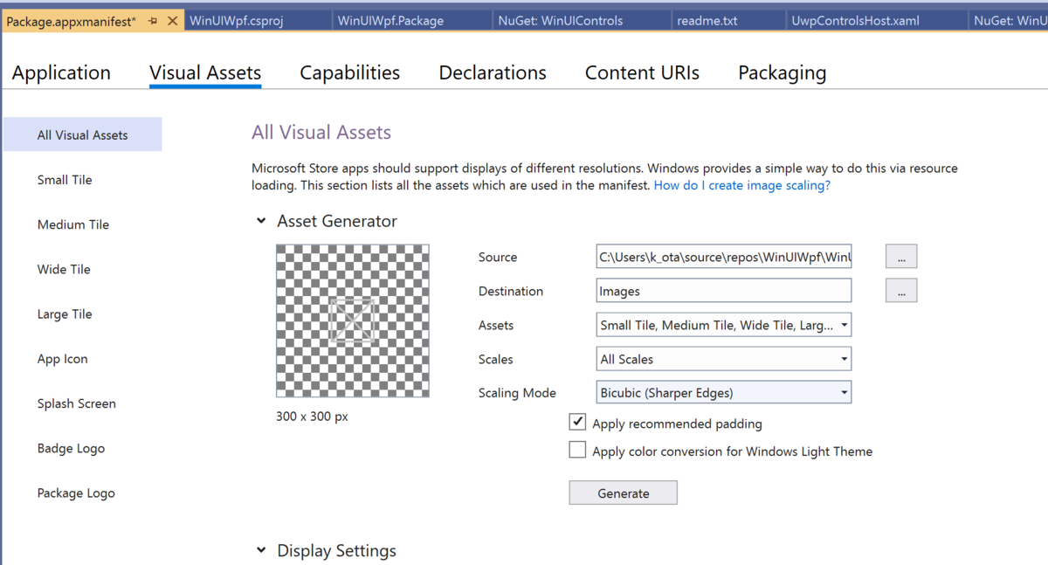
Task: Switch to the WinUIWpf.csproj document tab
Action: (x=237, y=21)
